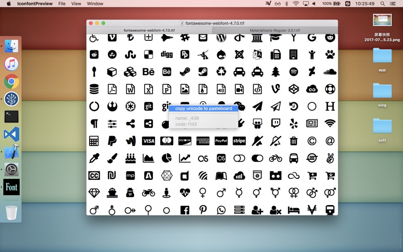The image size is (403, 252).
Task: Click the digg logo glyph
Action: 167,54
